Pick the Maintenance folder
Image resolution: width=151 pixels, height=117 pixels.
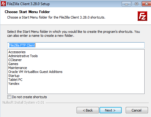coord(18,68)
